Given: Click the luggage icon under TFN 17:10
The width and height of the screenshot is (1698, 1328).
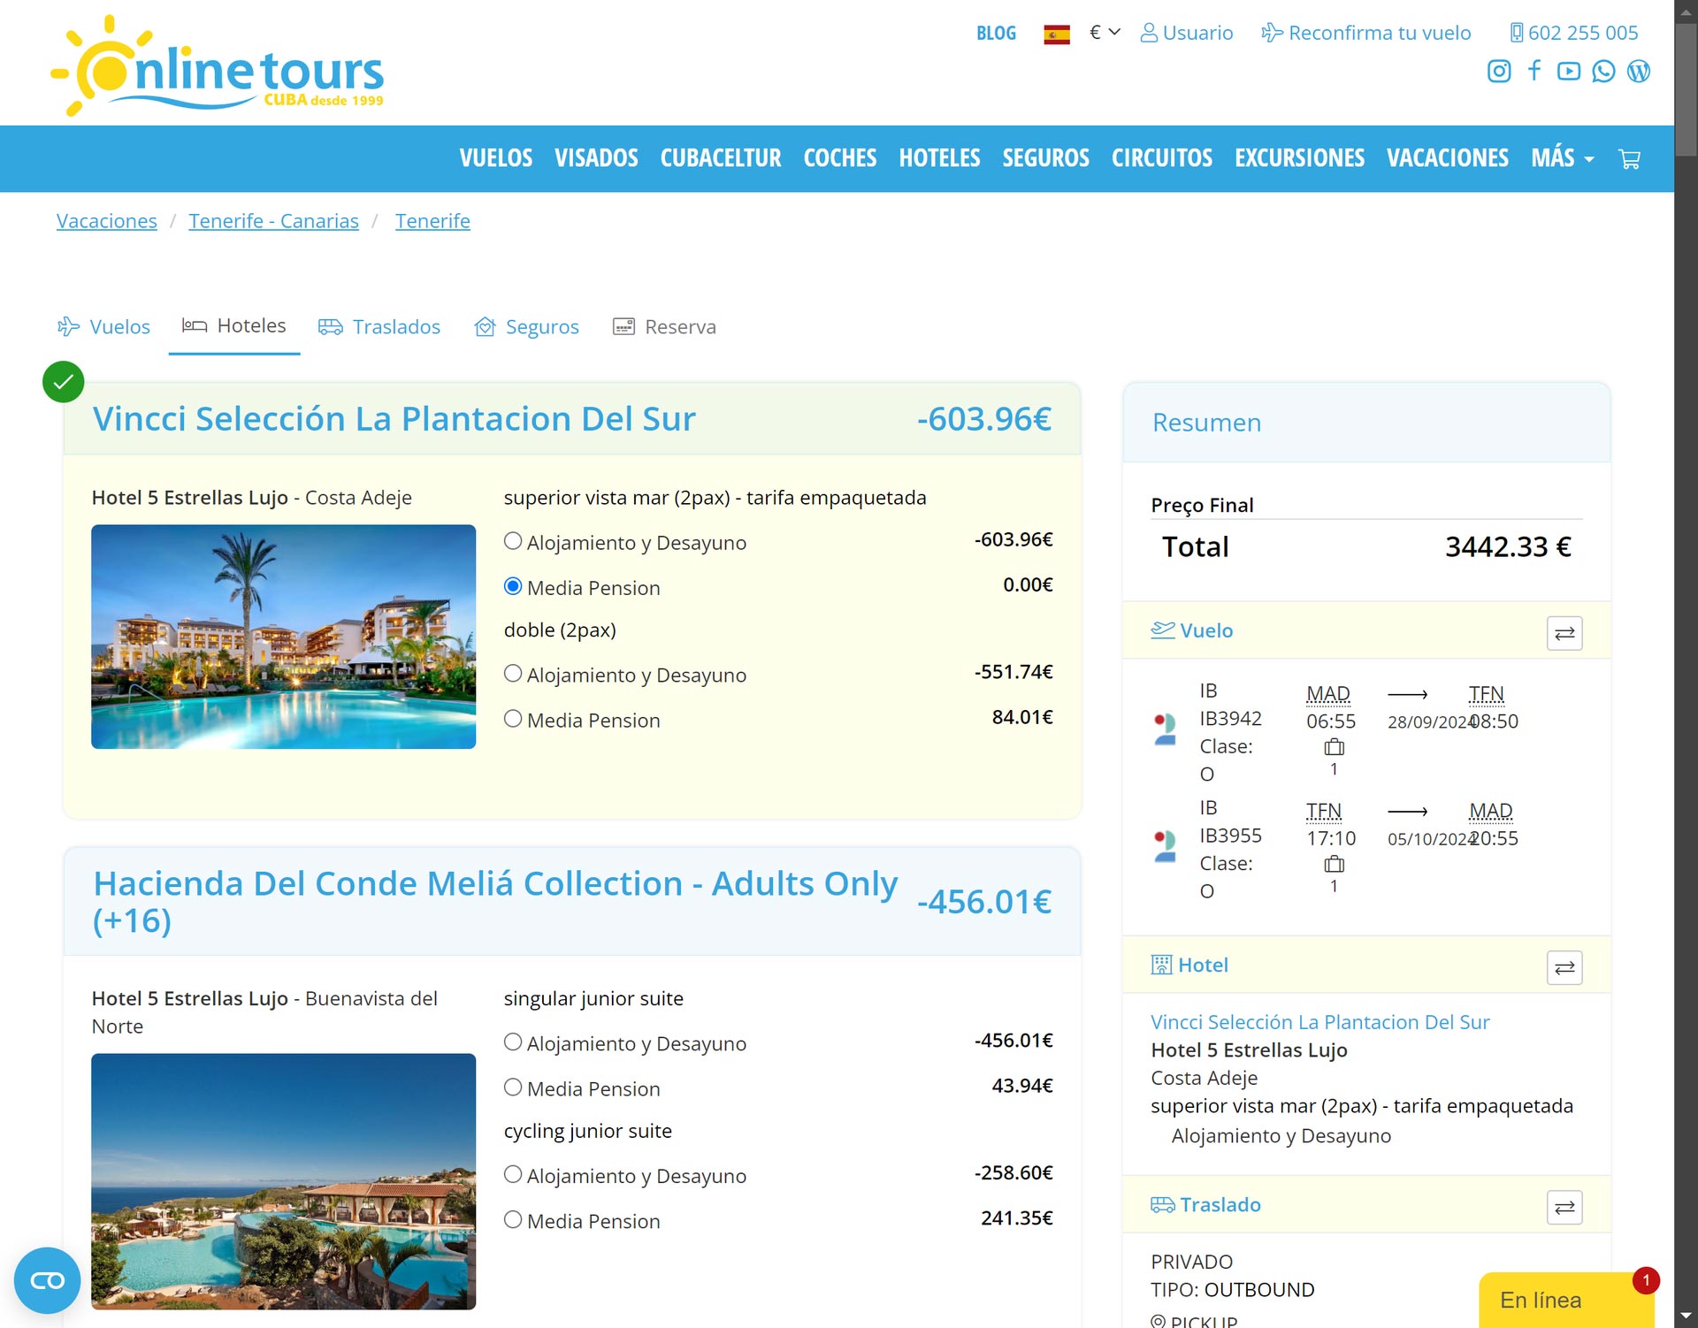Looking at the screenshot, I should click(1334, 865).
